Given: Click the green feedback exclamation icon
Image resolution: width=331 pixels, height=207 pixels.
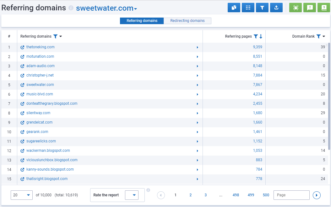Looking at the screenshot, I should point(310,8).
